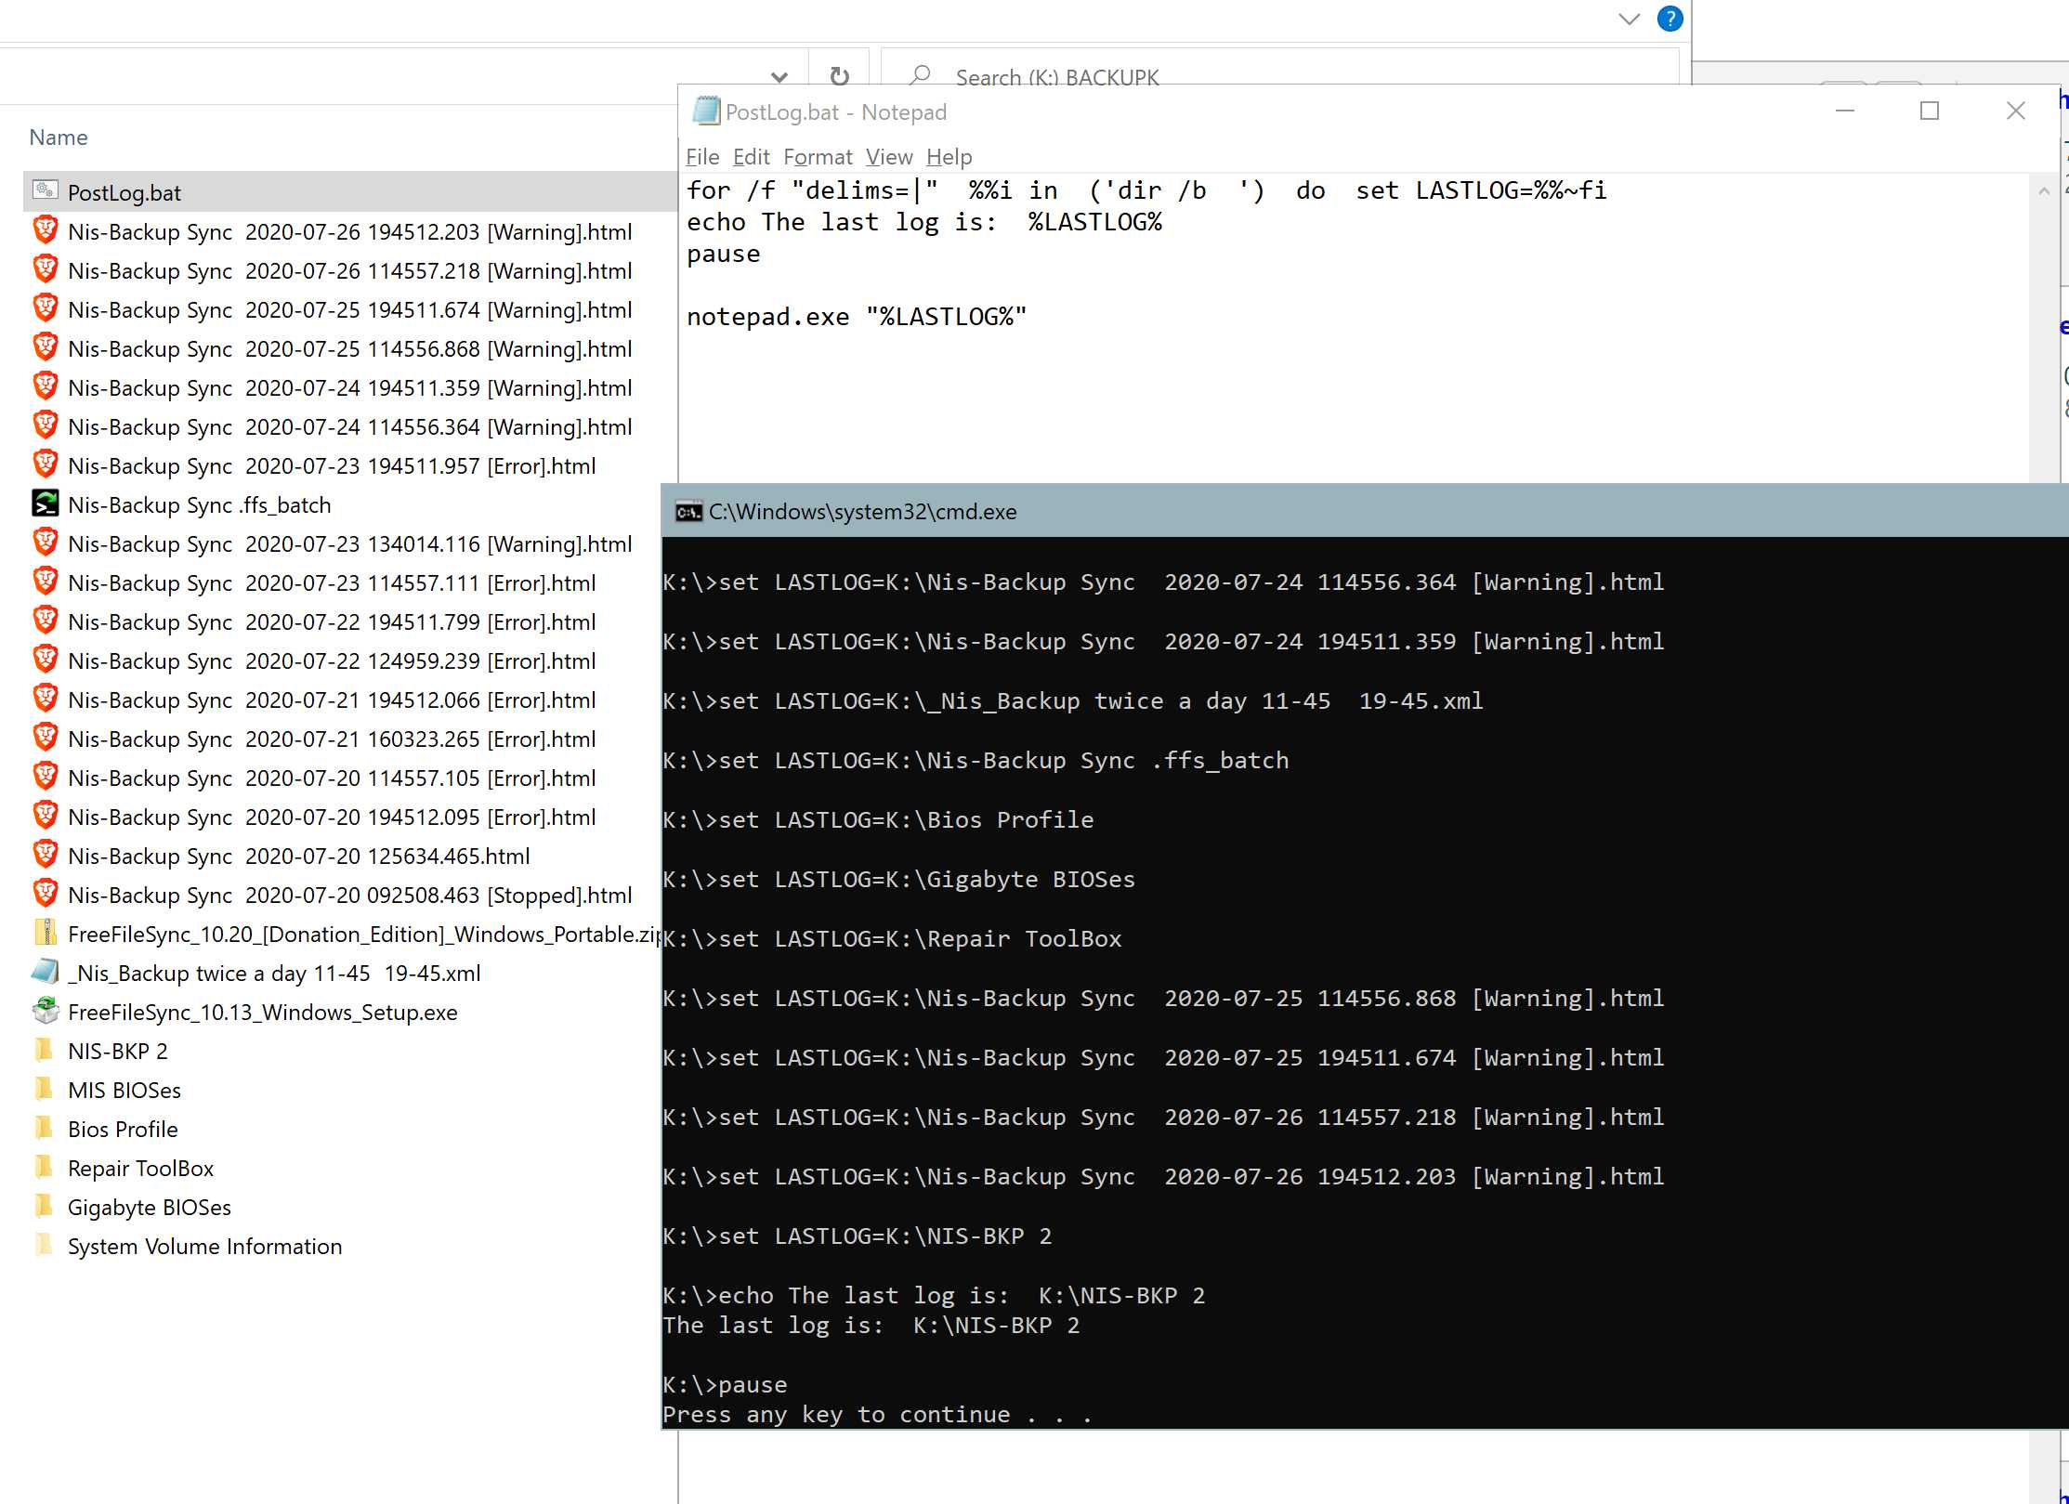Click the cmd.exe title bar

coord(1365,511)
